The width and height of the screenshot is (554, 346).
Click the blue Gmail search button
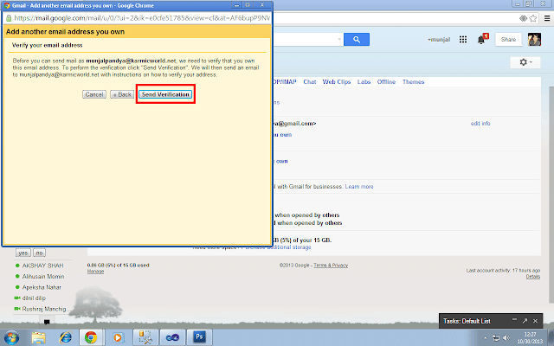point(357,40)
